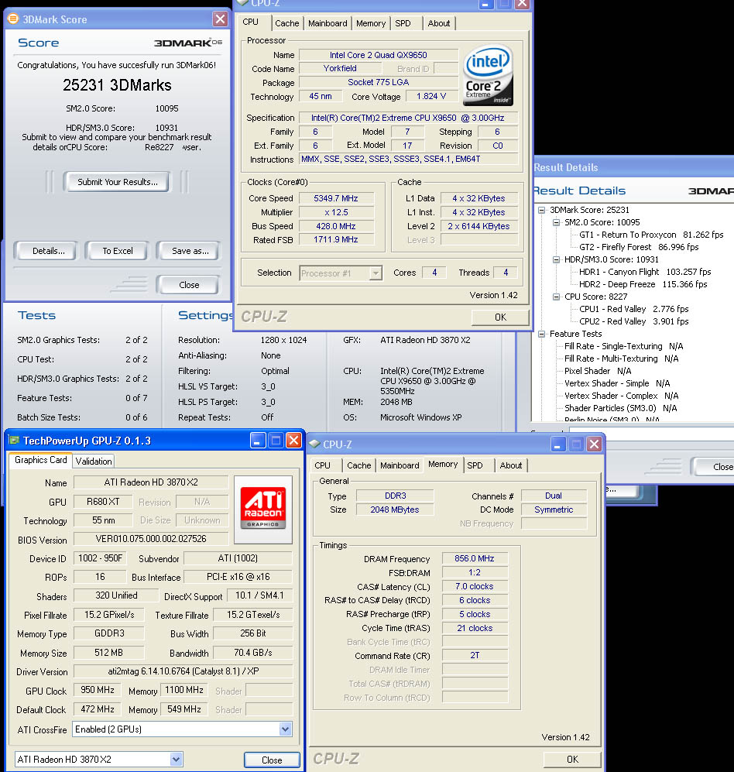Collapse the CPU Score: 8227 node

[x=556, y=297]
